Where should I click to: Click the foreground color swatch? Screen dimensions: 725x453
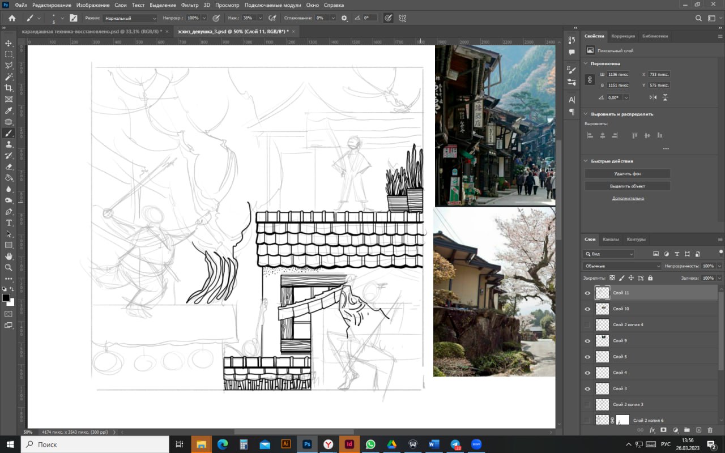[6, 298]
